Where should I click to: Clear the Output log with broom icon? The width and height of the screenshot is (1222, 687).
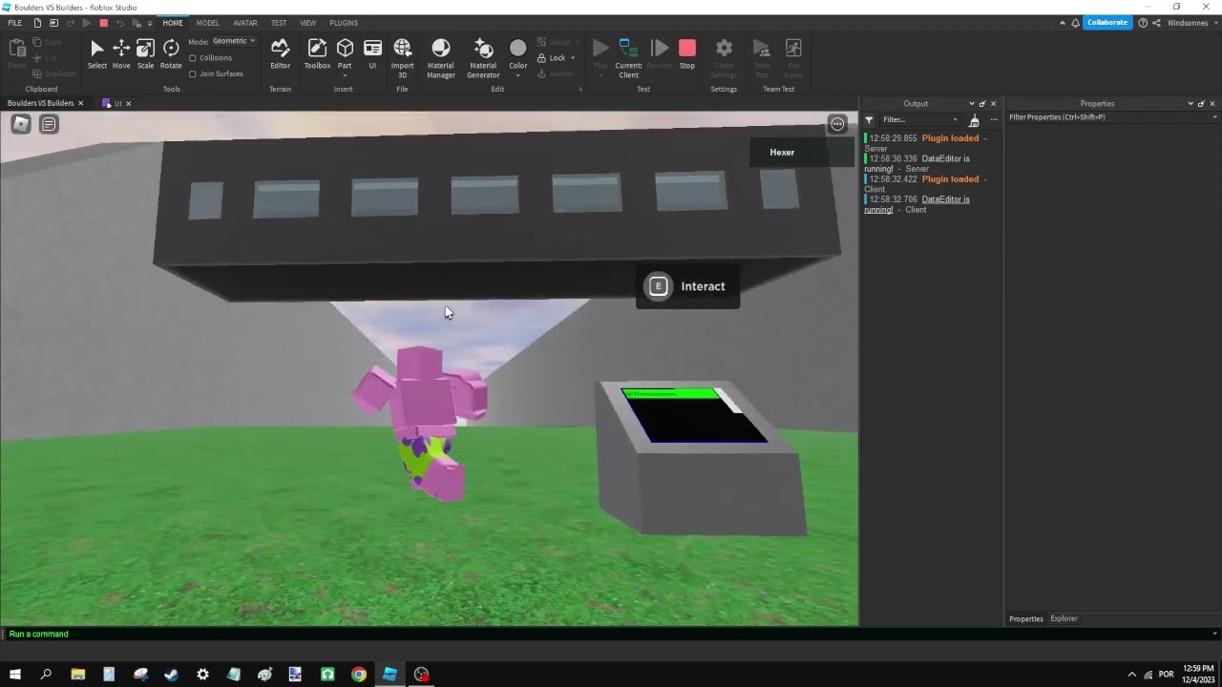[x=974, y=120]
